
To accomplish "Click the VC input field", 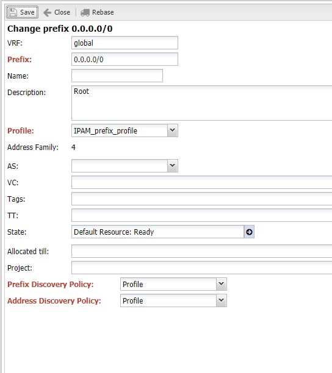I will 202,182.
